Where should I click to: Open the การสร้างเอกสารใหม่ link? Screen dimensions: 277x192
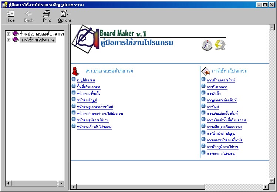221,80
